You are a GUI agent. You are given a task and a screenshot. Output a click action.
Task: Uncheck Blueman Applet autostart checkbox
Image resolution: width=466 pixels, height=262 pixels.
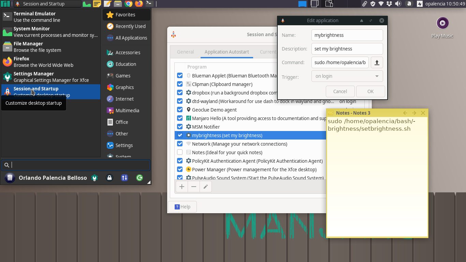coord(180,75)
